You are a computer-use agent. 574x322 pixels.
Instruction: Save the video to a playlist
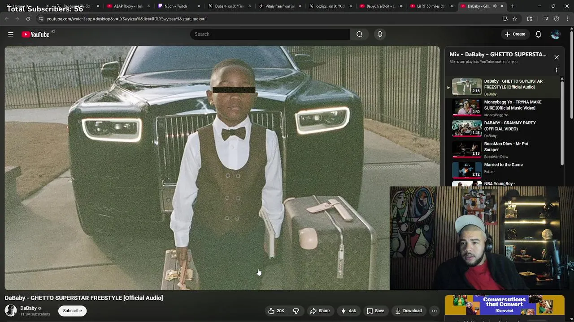pos(375,311)
